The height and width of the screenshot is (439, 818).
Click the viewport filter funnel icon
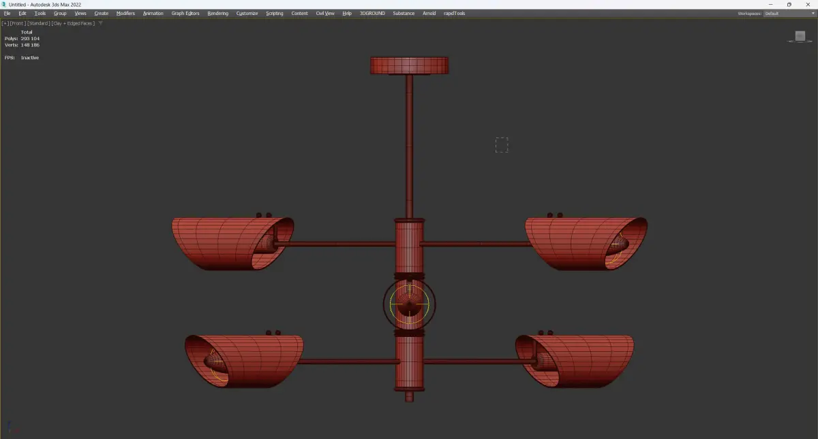pos(101,23)
